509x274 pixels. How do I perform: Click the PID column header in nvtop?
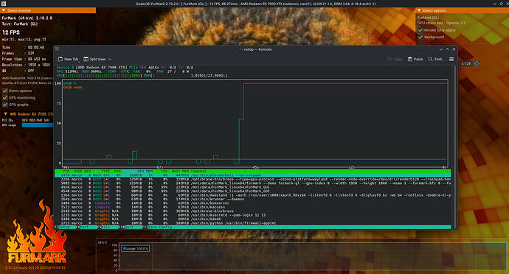[66, 171]
